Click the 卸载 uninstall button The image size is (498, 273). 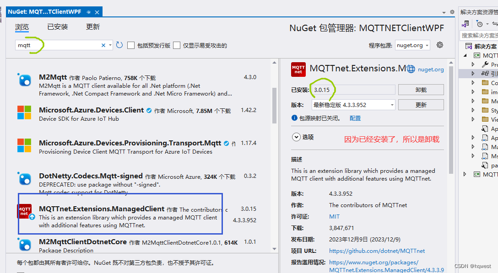421,90
